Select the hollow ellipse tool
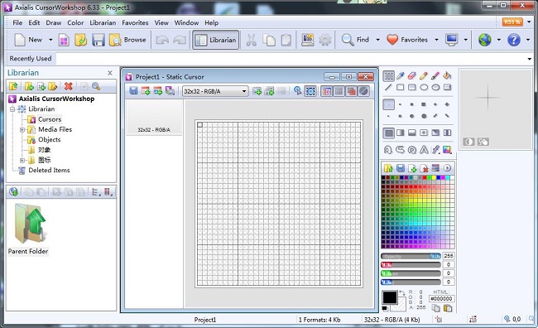Screen dimensions: 538x328 coord(424,87)
